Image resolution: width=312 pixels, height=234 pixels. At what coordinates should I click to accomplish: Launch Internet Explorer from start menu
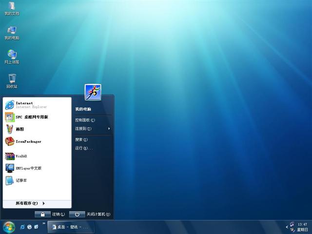(x=37, y=105)
